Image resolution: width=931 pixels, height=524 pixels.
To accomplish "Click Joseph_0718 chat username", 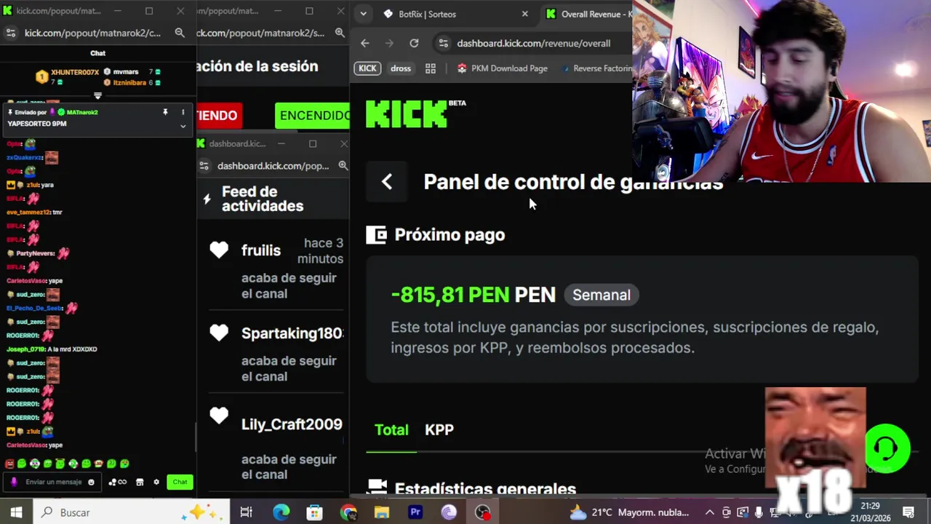I will (x=25, y=349).
